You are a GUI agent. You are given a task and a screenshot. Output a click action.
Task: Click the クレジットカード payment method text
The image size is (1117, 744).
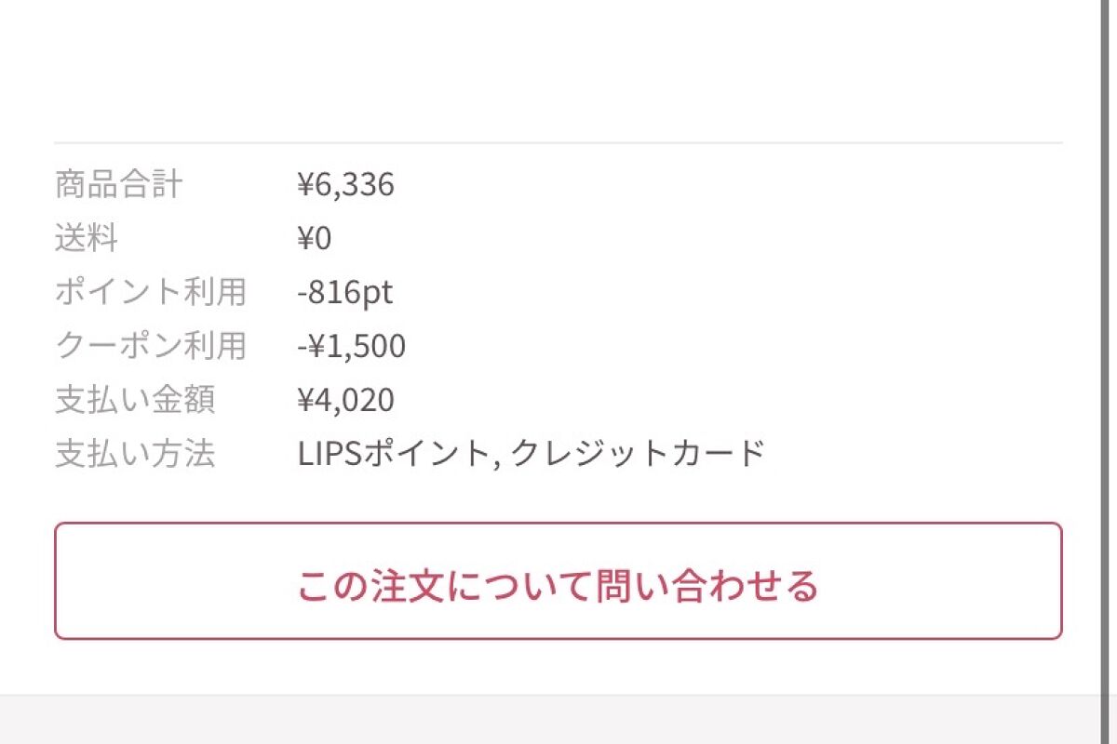(638, 454)
